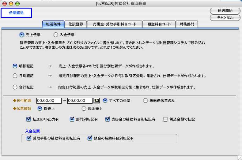Uncheck the 部門別転記有 checkbox
This screenshot has height=160, width=242.
(72, 119)
